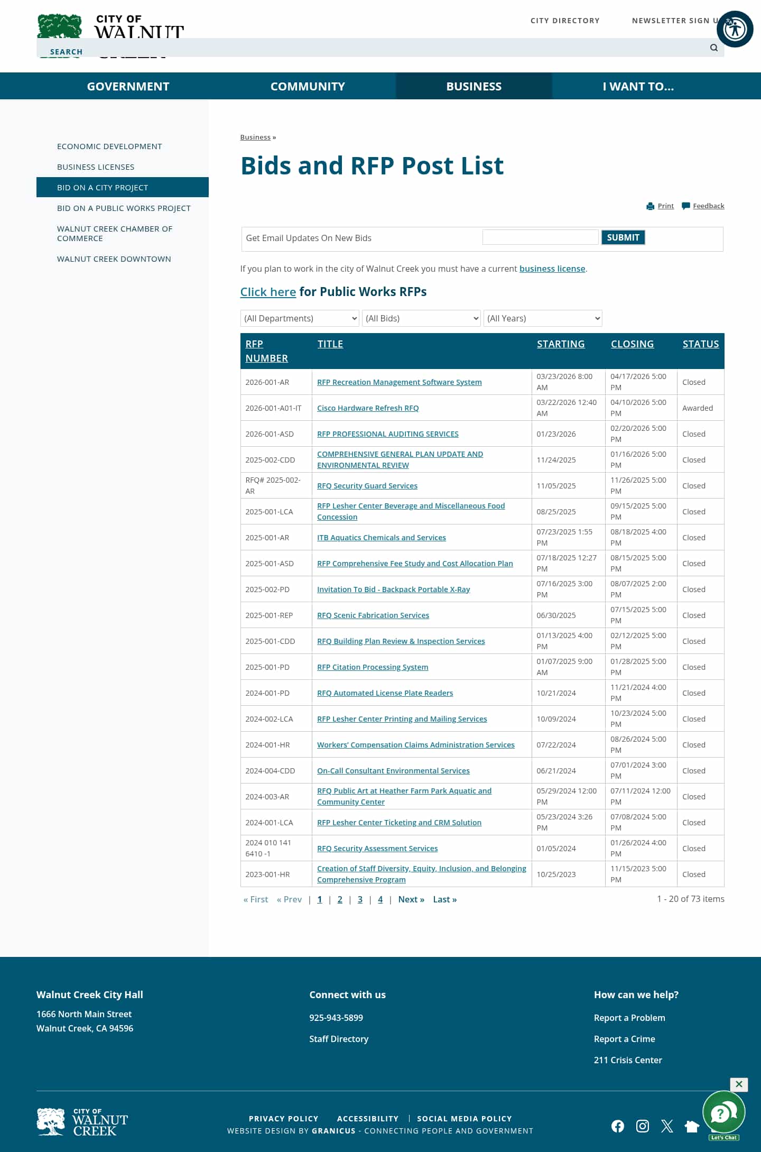Open RFP Recreation Management Software System
The image size is (761, 1152).
(399, 382)
